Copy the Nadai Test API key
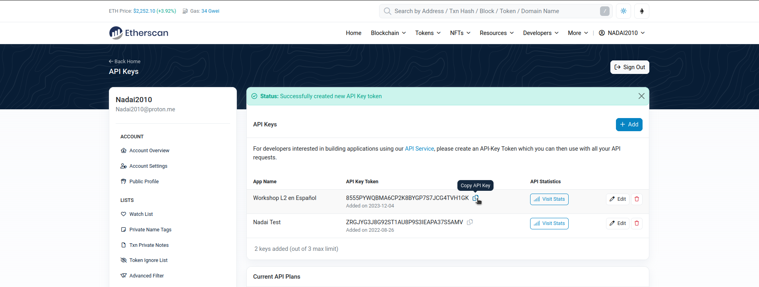The width and height of the screenshot is (759, 287). 470,222
